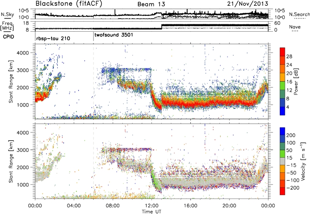Click '3000' tick on velocity panel

(x=22, y=150)
